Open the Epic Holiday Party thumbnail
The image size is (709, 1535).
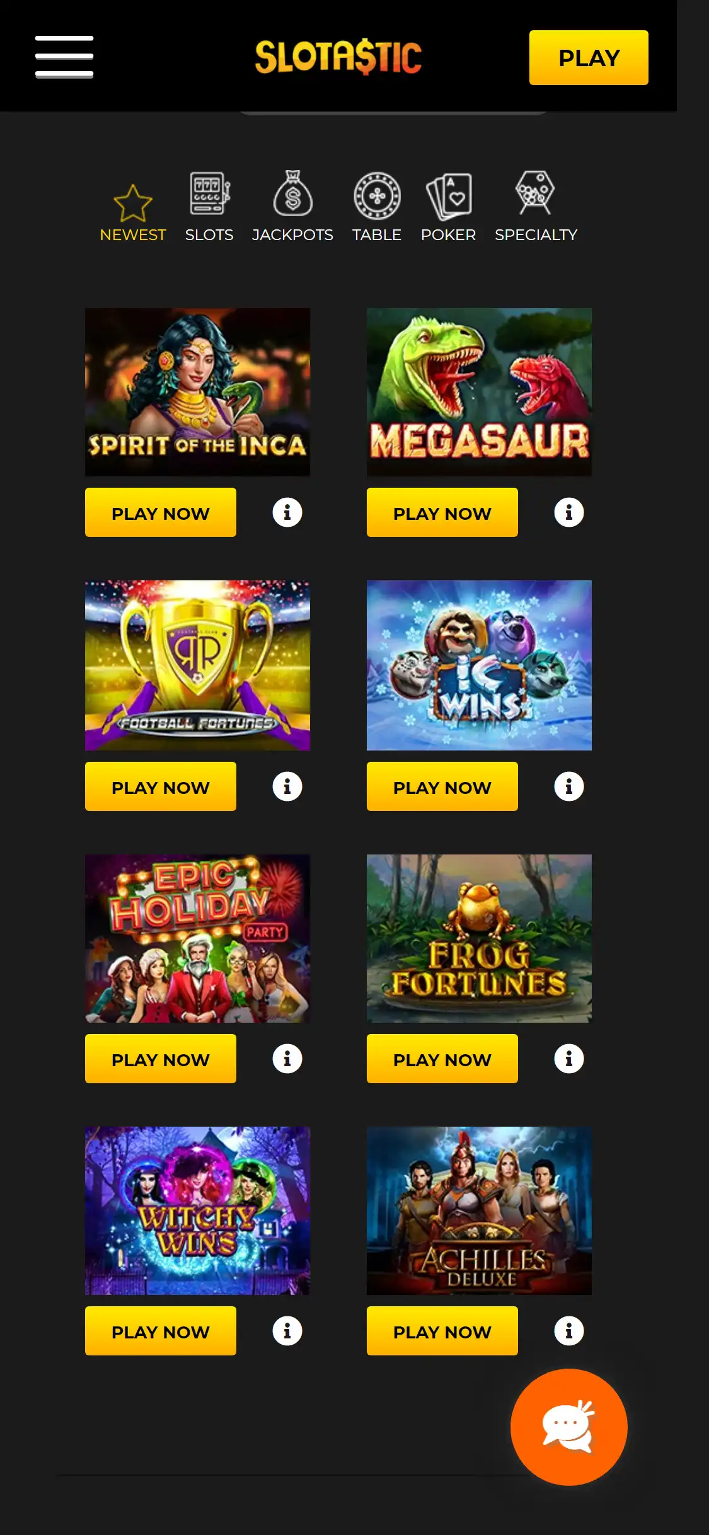[x=197, y=938]
